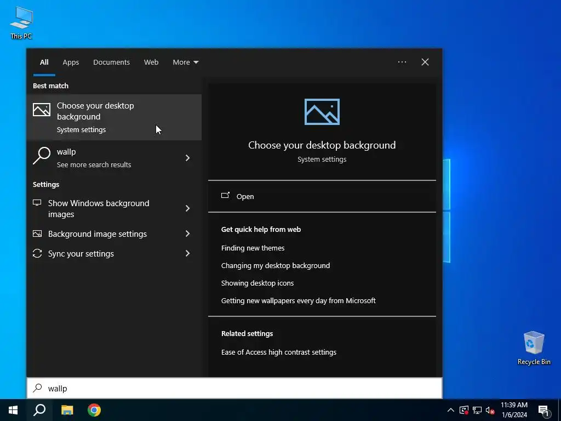Image resolution: width=561 pixels, height=421 pixels.
Task: Click the network icon in system tray
Action: tap(477, 410)
